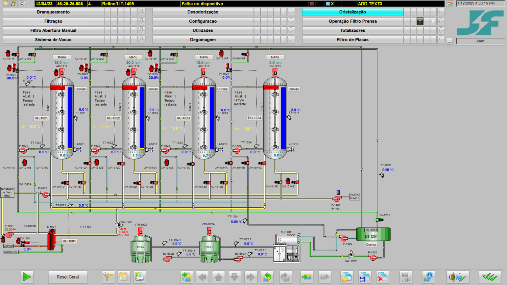Expand the Branqueamento dropdown arrow
Image resolution: width=507 pixels, height=285 pixels.
pos(142,12)
